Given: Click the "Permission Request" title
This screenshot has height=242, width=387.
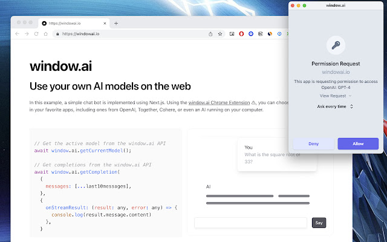Looking at the screenshot, I should coord(336,64).
